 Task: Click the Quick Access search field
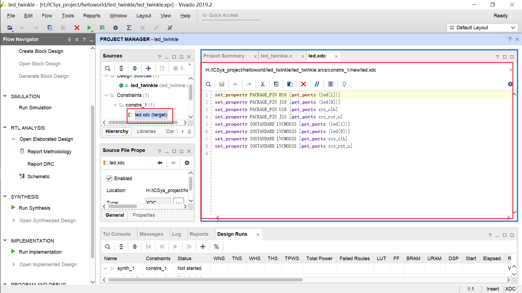point(231,15)
